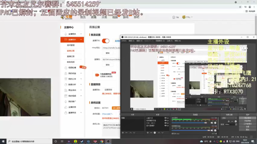
Task: Collapse the 主播相关 sidebar section
Action: coord(81,34)
